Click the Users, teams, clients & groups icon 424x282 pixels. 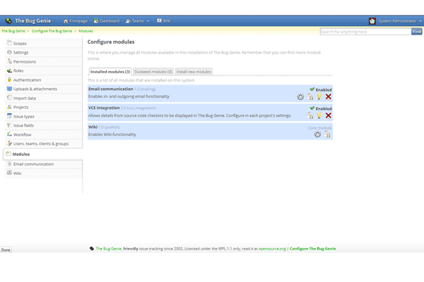(x=9, y=143)
